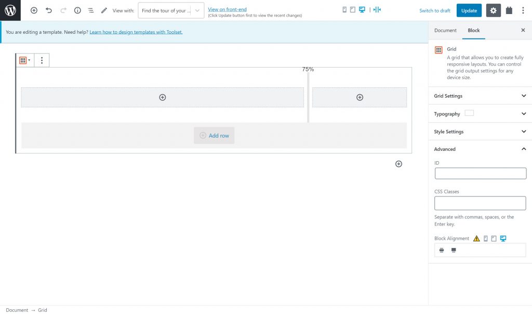Switch to the Document tab
532x314 pixels.
(x=445, y=30)
